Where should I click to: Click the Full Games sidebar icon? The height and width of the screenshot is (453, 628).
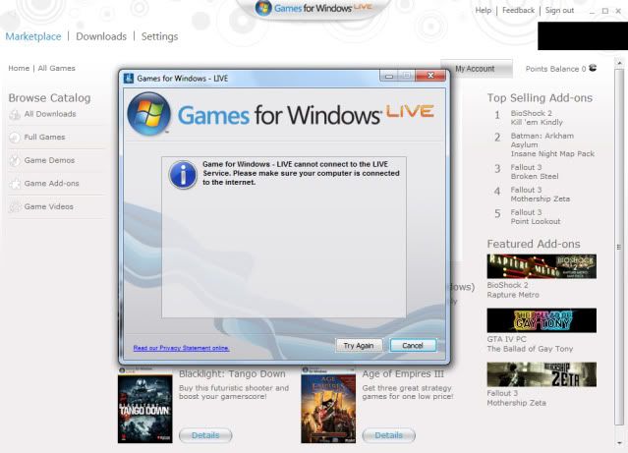click(15, 138)
